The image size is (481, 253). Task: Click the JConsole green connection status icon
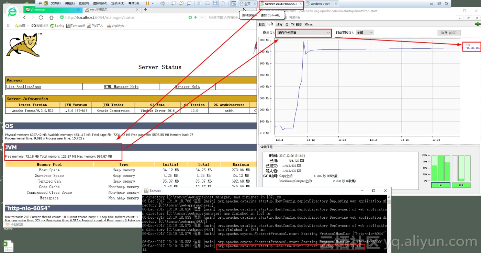pos(477,24)
